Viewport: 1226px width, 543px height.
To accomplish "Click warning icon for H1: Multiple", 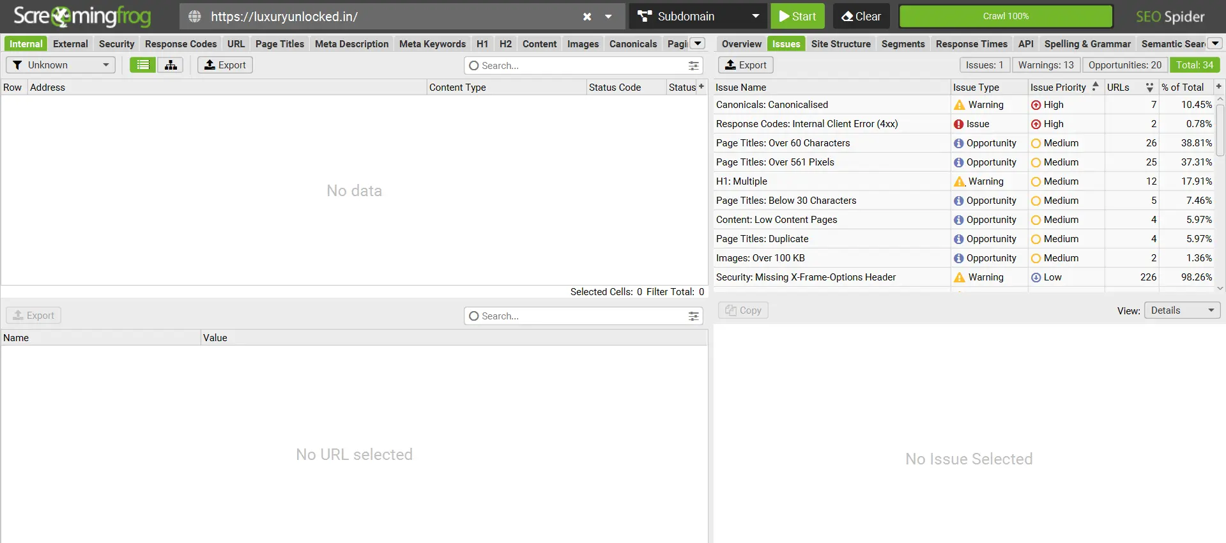I will click(960, 181).
